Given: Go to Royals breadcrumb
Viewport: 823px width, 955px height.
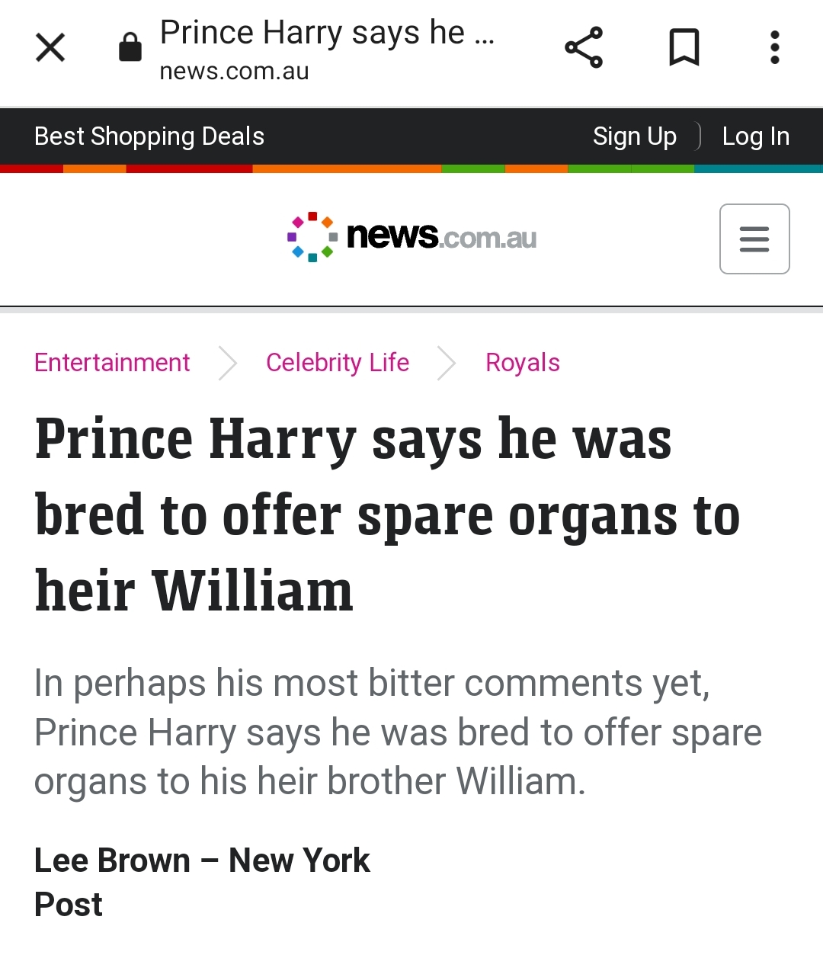Looking at the screenshot, I should pyautogui.click(x=523, y=363).
